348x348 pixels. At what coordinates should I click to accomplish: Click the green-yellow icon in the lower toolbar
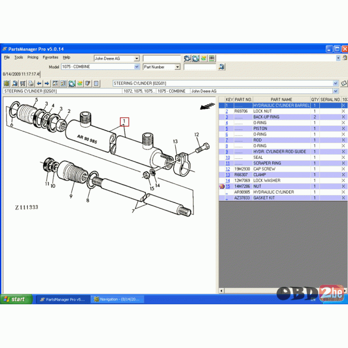click(x=80, y=83)
